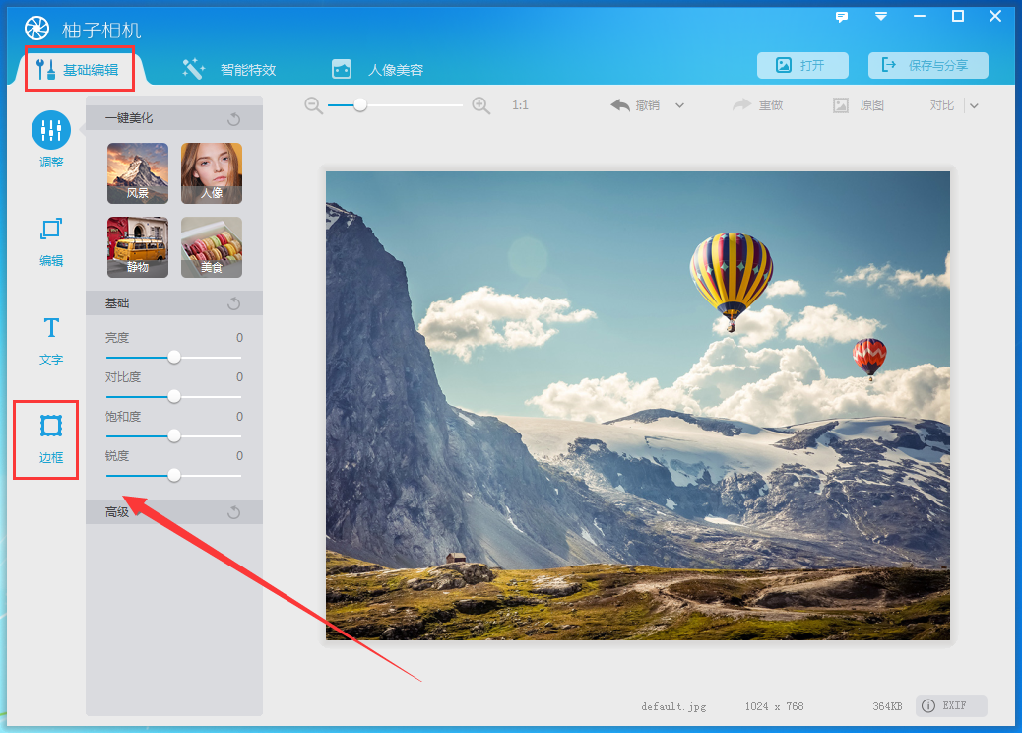Open the 调整 adjust panel icon
Viewport: 1022px width, 733px height.
pos(51,130)
